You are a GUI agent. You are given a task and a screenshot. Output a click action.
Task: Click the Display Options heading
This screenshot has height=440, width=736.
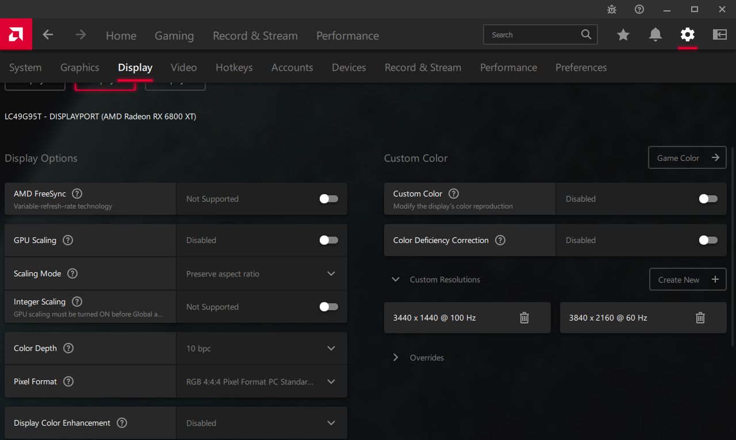point(41,159)
